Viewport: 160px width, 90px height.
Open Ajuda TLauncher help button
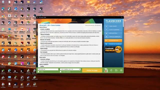point(113,30)
